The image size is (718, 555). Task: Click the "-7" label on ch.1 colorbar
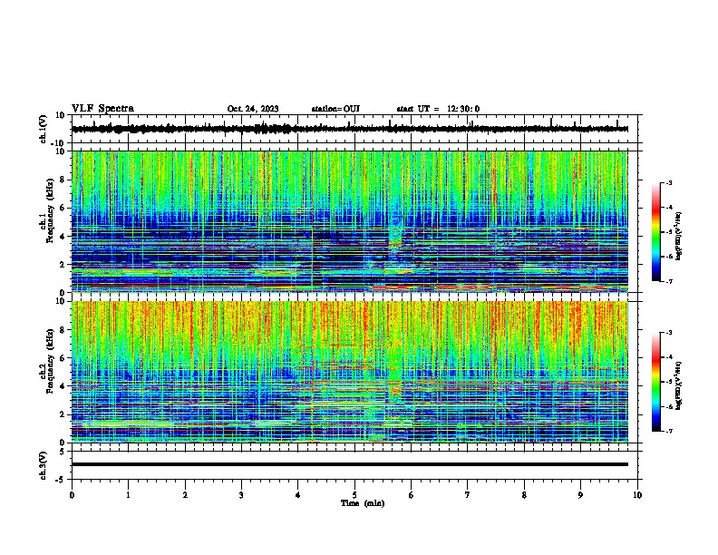pos(669,281)
